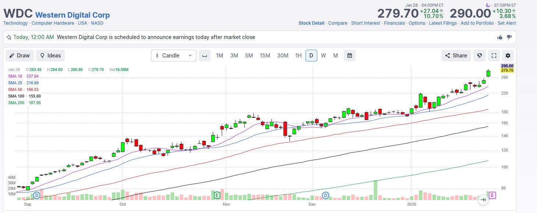Click the diamond premium icon
537x213 pixels.
point(479,56)
